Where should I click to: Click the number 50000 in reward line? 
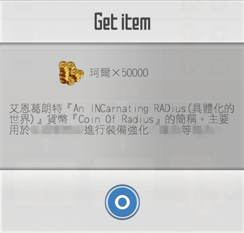135,73
